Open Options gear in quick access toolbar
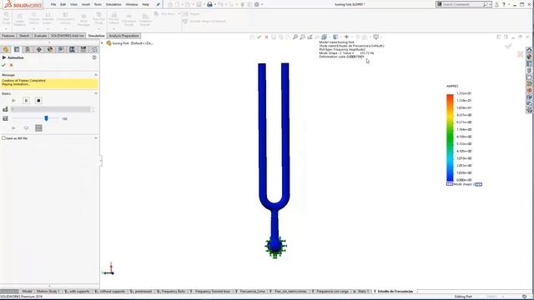Viewport: 534px width, 300px height. click(x=257, y=4)
